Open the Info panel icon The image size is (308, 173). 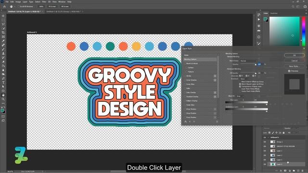point(259,37)
